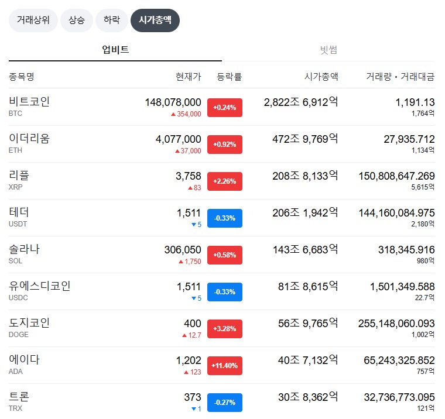Select the 상승 filter tab

point(77,20)
